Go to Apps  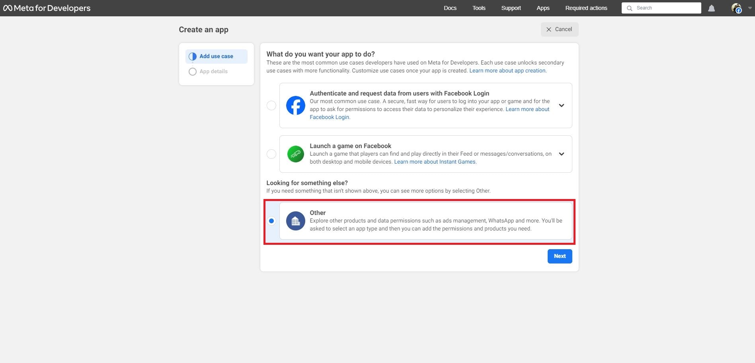click(543, 8)
